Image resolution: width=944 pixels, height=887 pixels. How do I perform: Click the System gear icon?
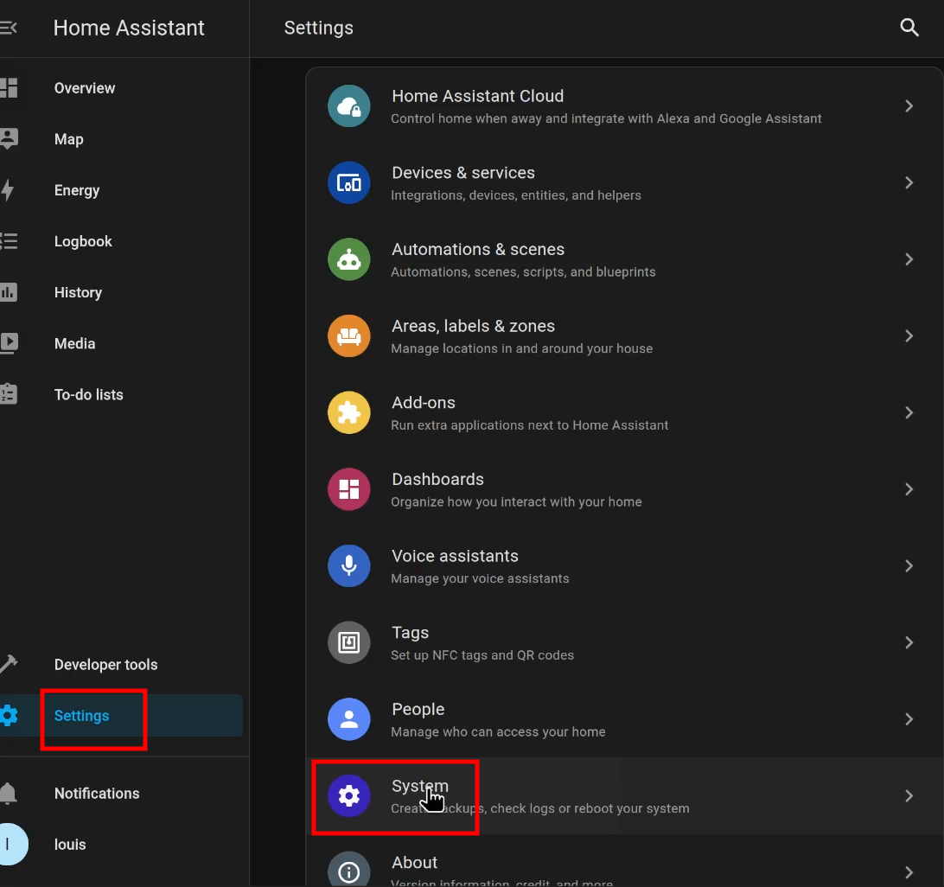(348, 795)
